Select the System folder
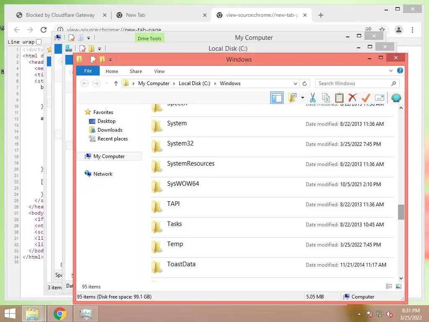Image resolution: width=429 pixels, height=322 pixels. pyautogui.click(x=272, y=127)
